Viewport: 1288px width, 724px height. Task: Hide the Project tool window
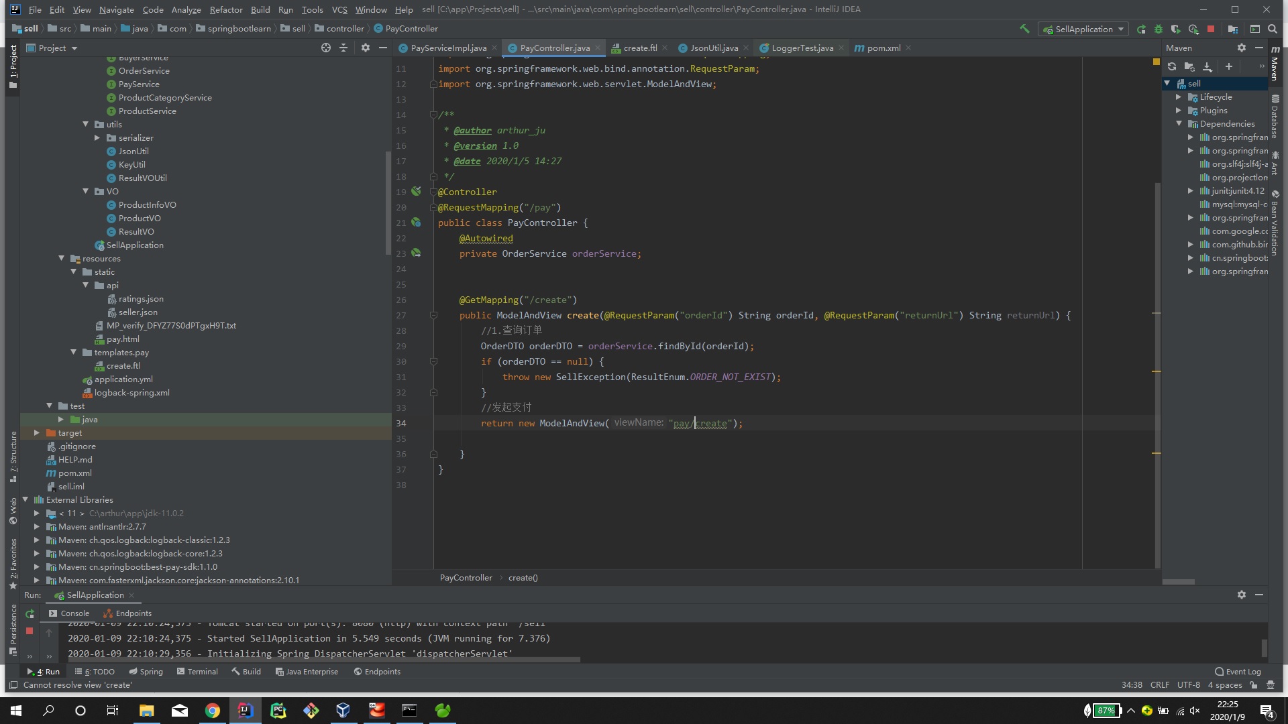click(x=383, y=48)
